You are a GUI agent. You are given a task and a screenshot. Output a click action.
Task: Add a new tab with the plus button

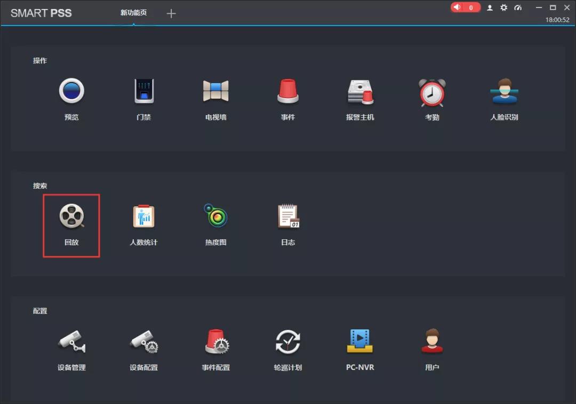pos(171,13)
